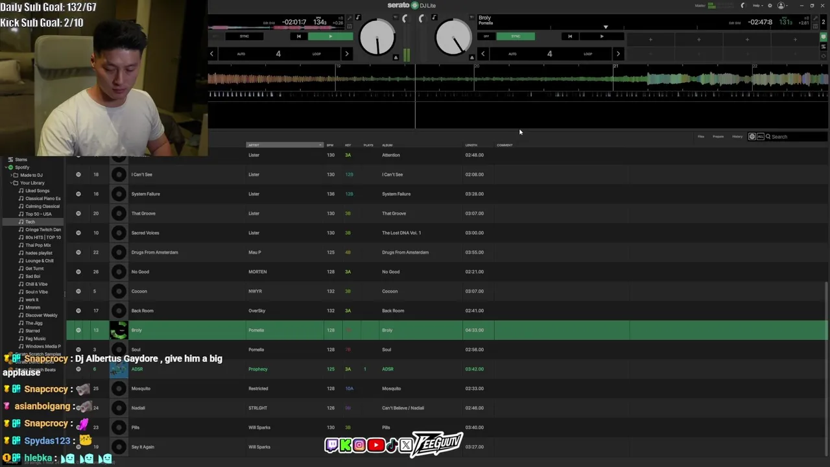
Task: Select the track Cocoon by NWYR
Action: coord(139,291)
